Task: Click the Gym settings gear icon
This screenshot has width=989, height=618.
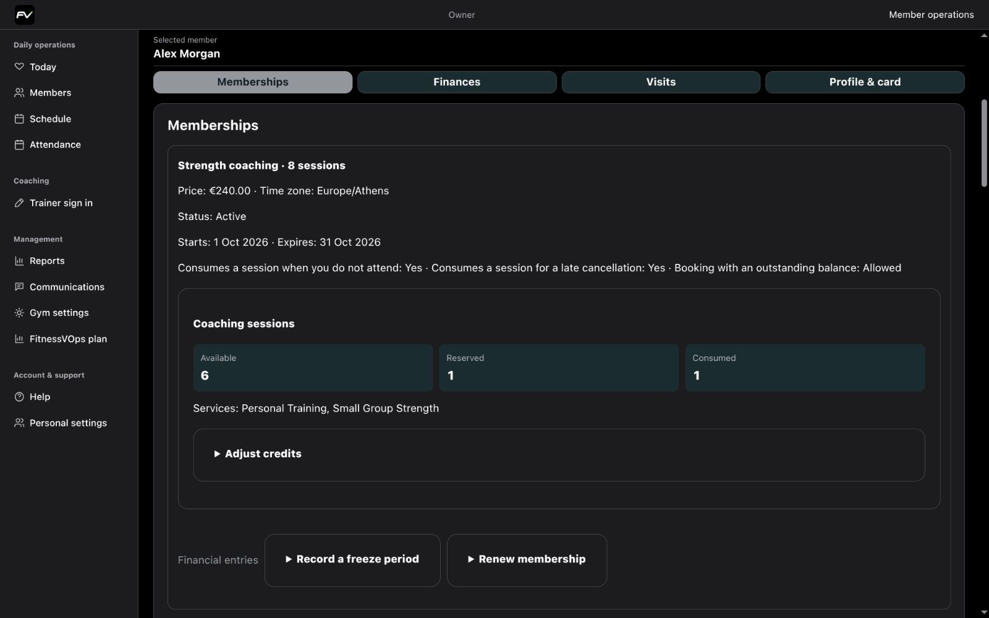Action: pyautogui.click(x=19, y=313)
